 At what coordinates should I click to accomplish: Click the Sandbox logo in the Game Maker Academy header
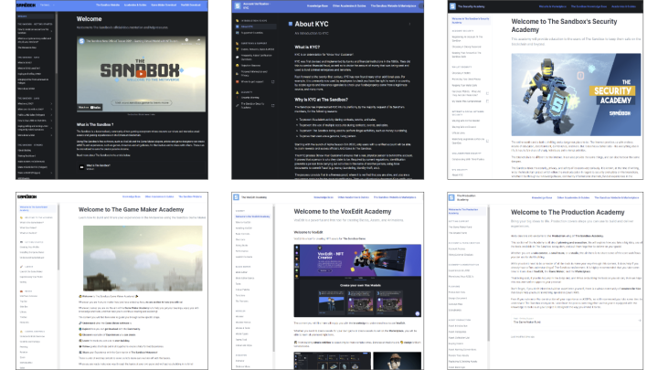click(x=27, y=196)
